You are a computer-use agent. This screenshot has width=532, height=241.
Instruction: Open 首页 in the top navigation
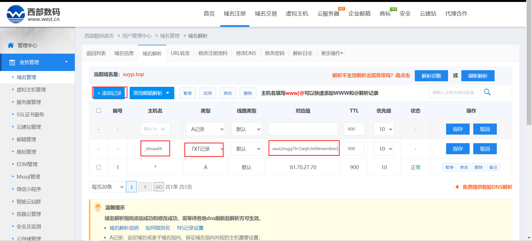209,14
